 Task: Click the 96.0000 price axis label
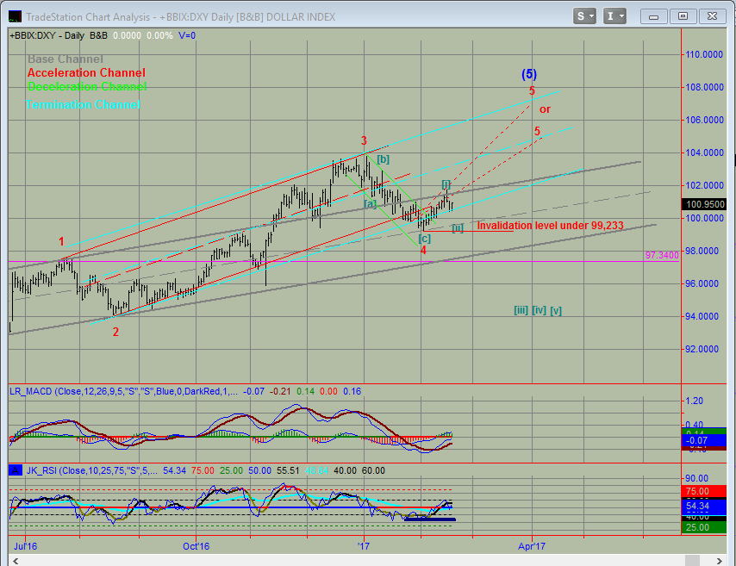click(x=702, y=283)
